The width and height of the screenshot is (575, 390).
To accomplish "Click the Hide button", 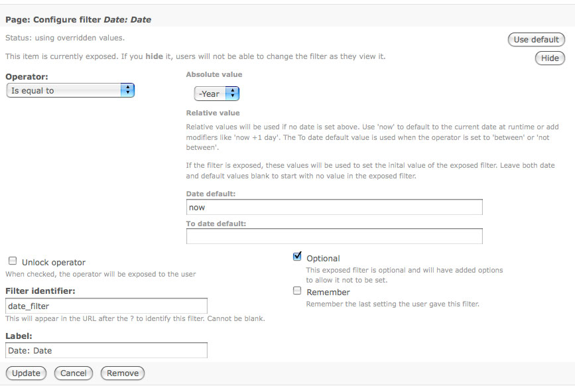I will pos(550,58).
